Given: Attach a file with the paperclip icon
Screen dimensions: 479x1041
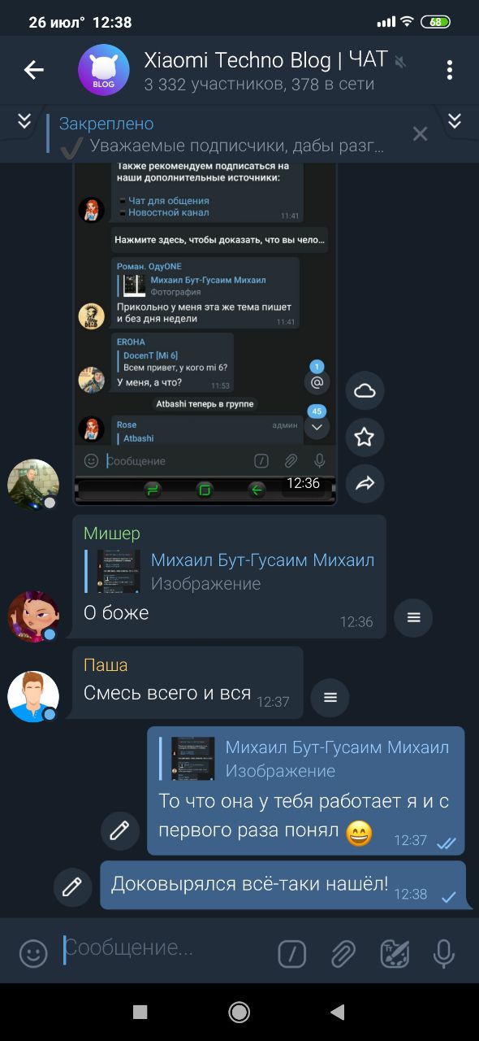Looking at the screenshot, I should click(343, 953).
